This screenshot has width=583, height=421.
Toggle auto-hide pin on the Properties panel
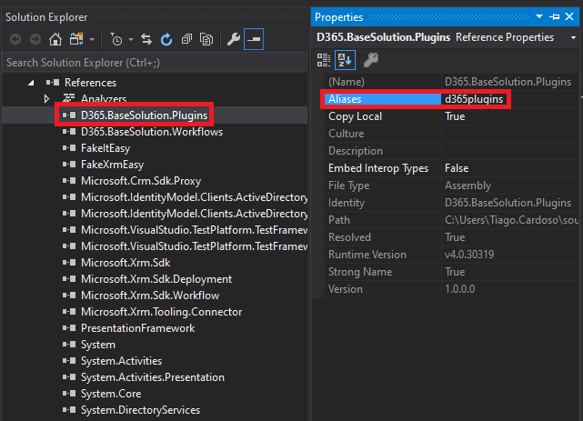pyautogui.click(x=555, y=16)
